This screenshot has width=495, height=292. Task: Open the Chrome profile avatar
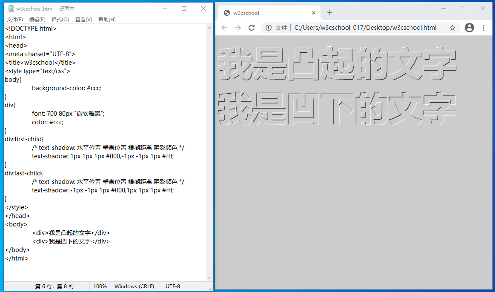[x=469, y=28]
